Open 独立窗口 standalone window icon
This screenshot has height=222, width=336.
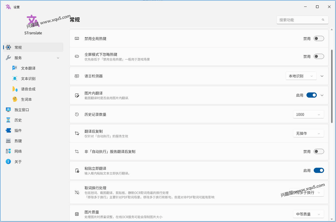(8, 110)
